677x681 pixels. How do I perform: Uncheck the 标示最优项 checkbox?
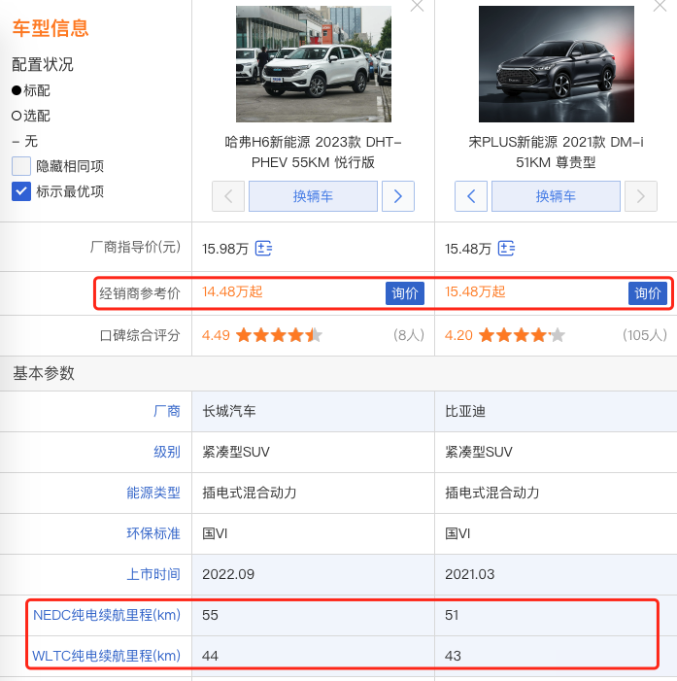coord(21,191)
